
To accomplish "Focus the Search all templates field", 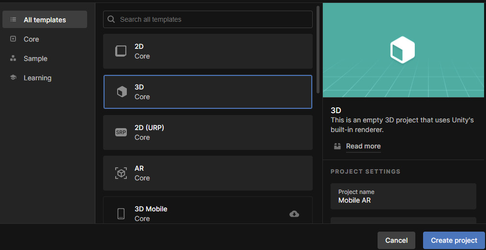I will pyautogui.click(x=208, y=19).
